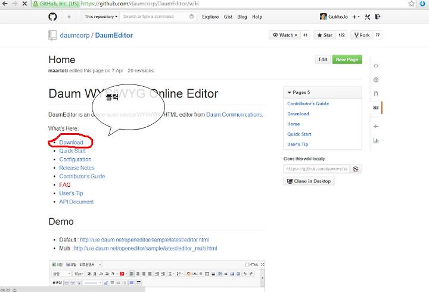Open the Pulse icon in repository sidebar
The height and width of the screenshot is (292, 429).
pyautogui.click(x=376, y=127)
